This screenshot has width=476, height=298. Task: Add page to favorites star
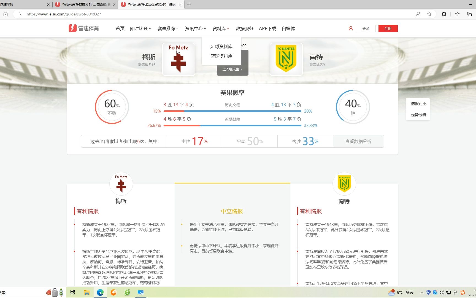[x=429, y=14]
